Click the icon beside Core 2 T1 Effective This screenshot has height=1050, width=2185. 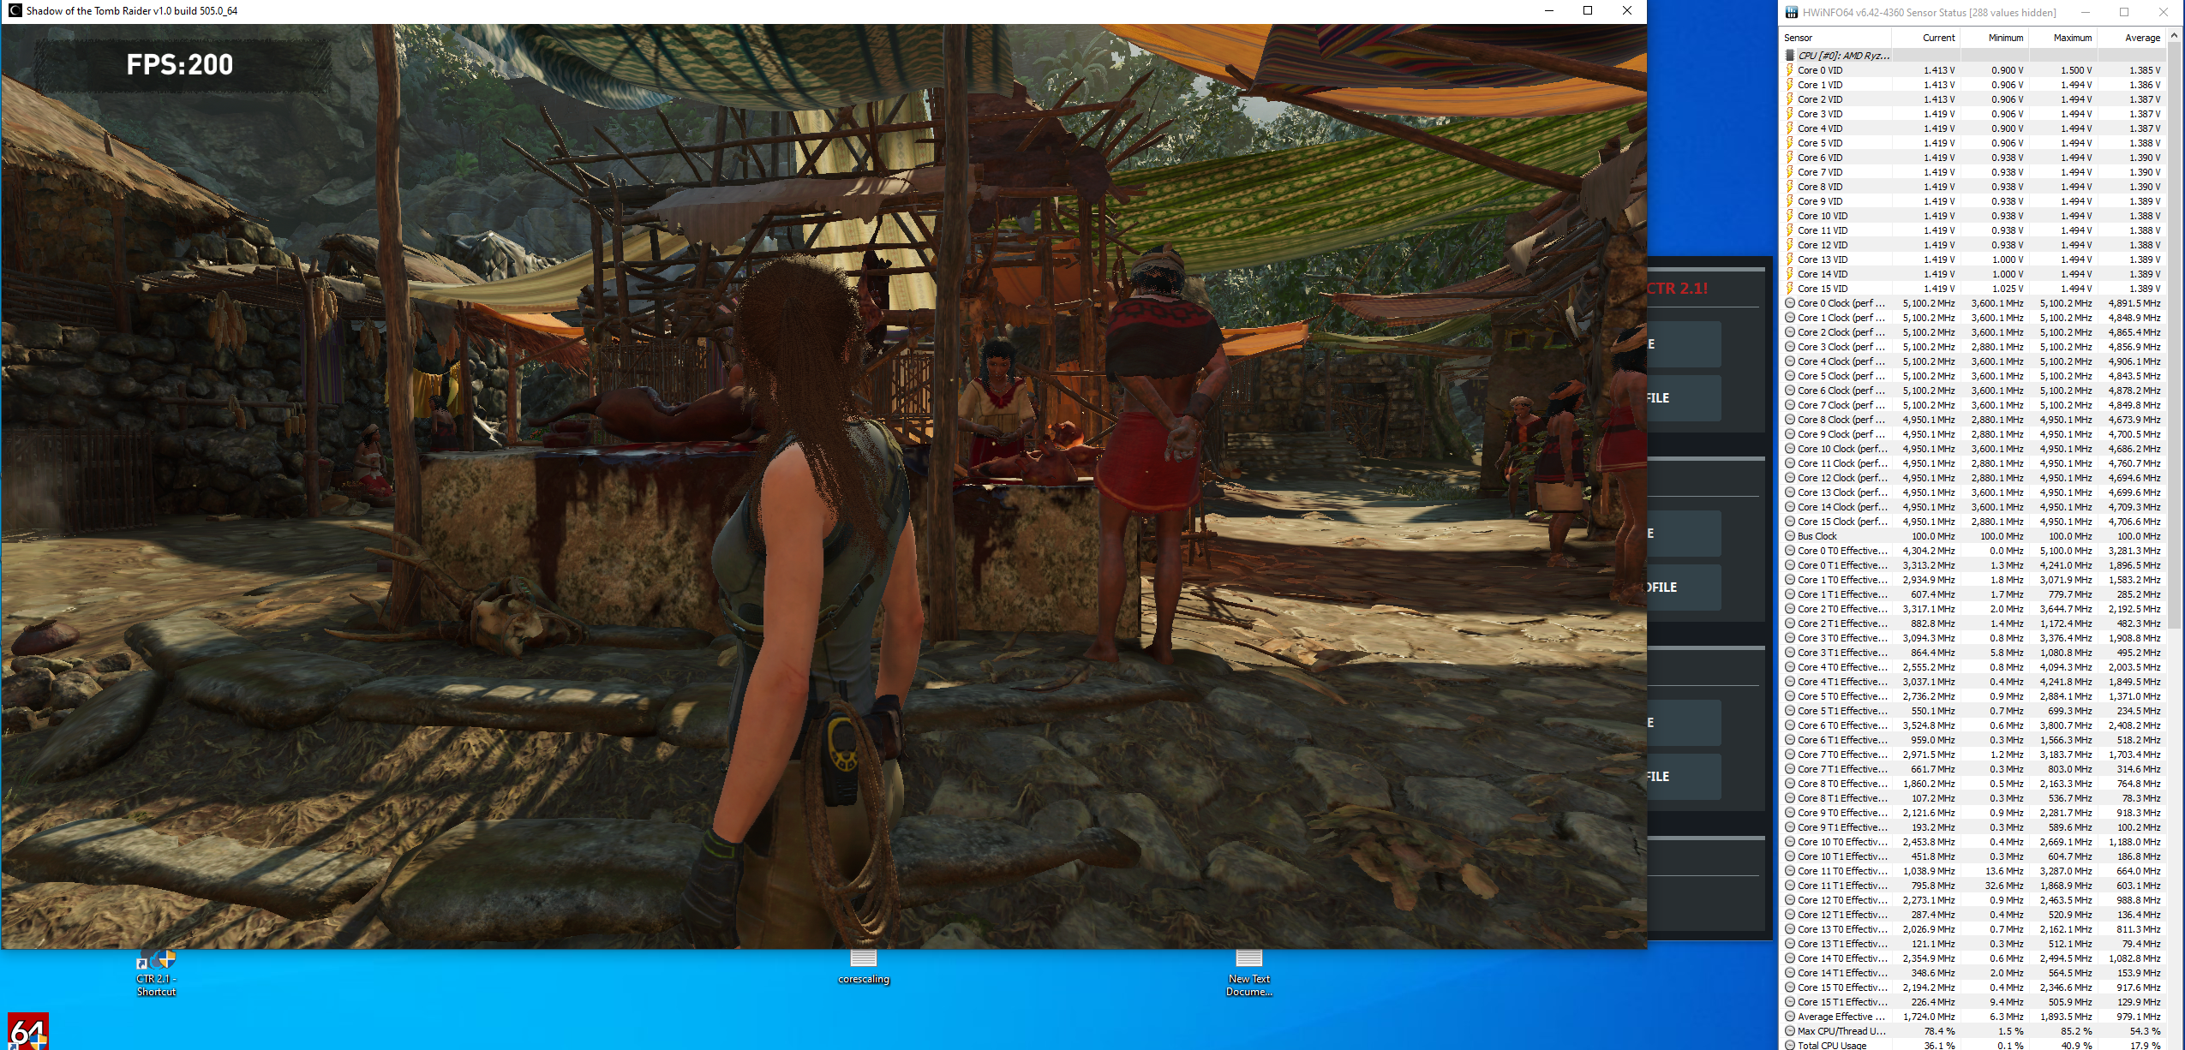[x=1790, y=623]
